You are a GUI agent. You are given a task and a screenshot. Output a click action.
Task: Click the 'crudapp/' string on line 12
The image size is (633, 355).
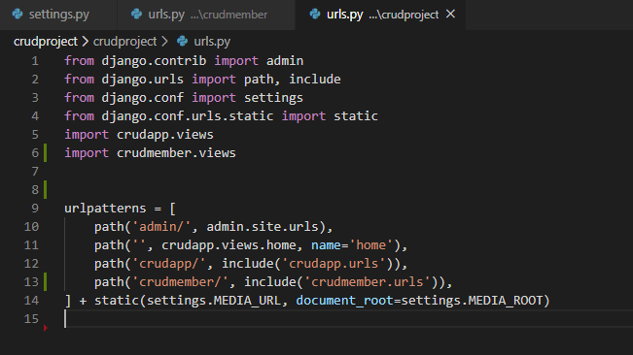pyautogui.click(x=169, y=264)
